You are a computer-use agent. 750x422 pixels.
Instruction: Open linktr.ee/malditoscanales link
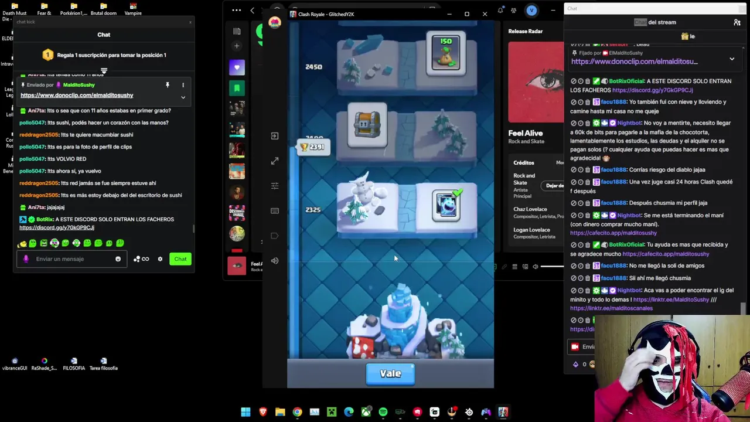(611, 308)
